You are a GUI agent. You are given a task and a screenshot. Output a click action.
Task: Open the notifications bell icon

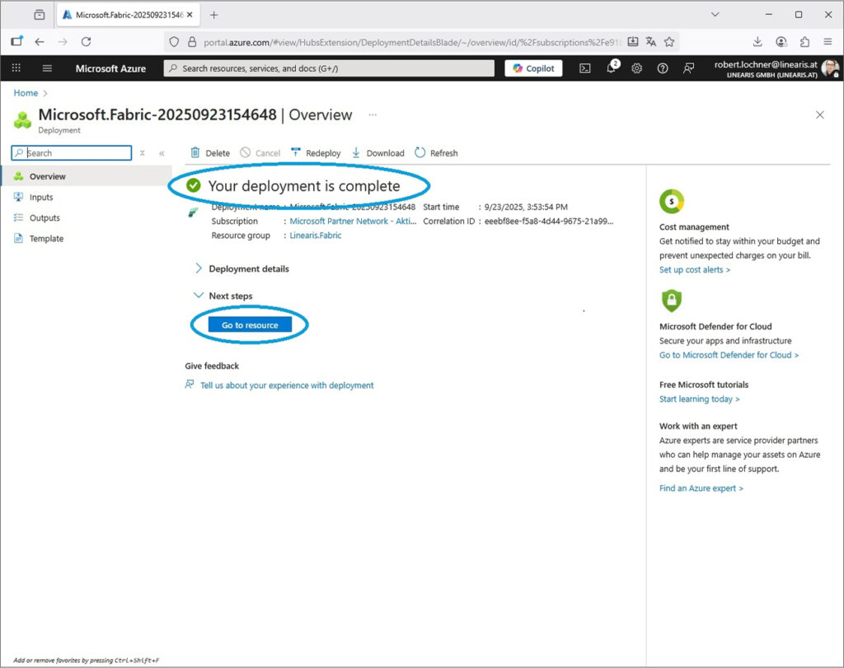[x=612, y=68]
